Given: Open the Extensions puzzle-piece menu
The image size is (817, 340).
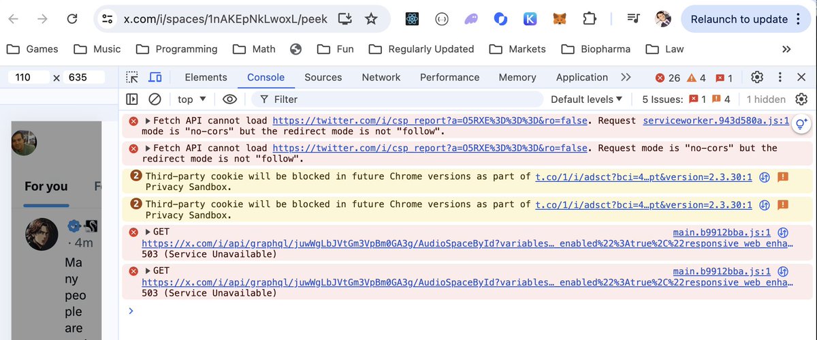Looking at the screenshot, I should coord(589,19).
